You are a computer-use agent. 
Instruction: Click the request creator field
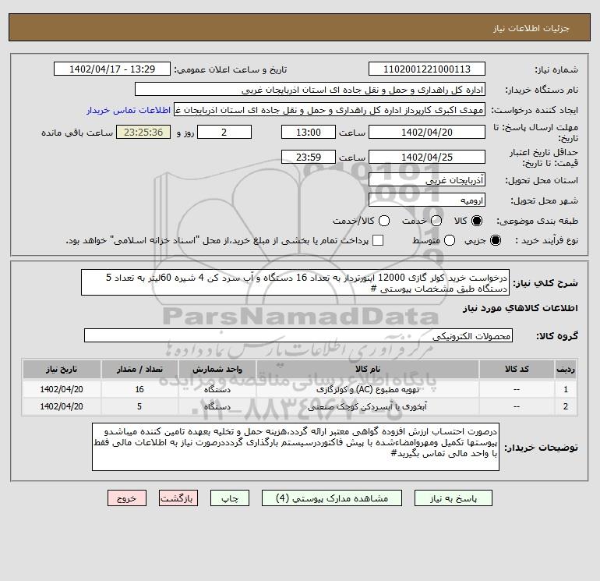coord(330,110)
